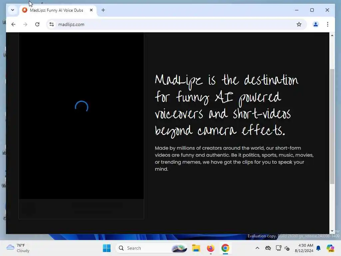The width and height of the screenshot is (341, 256).
Task: Click the muted volume tray icon
Action: 287,248
